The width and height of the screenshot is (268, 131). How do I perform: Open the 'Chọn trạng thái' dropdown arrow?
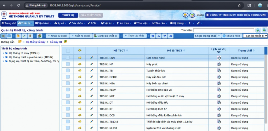pyautogui.click(x=219, y=36)
